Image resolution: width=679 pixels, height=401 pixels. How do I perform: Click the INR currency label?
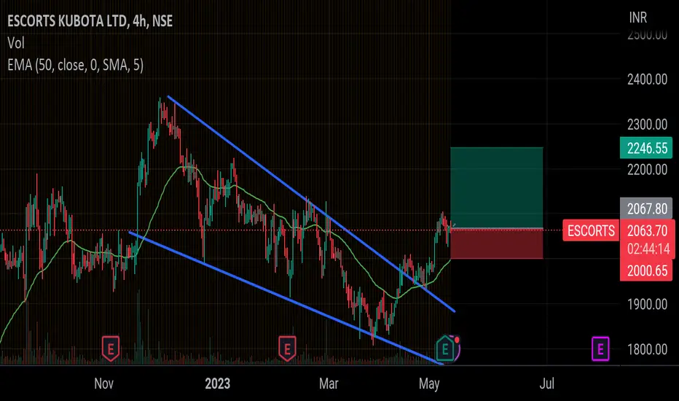point(638,17)
